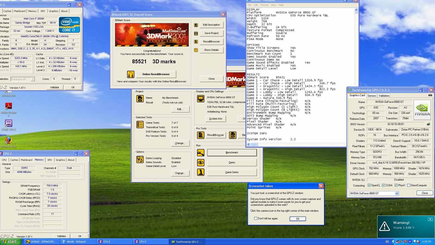This screenshot has height=245, width=435.
Task: Click the Game Demo button
Action: click(x=232, y=172)
